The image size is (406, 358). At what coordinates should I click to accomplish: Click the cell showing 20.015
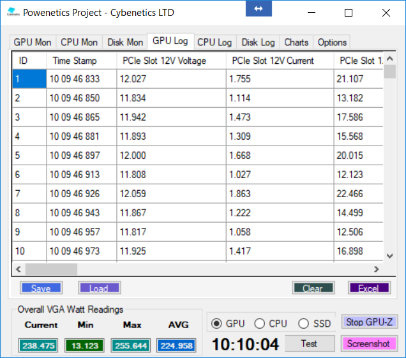click(x=358, y=155)
